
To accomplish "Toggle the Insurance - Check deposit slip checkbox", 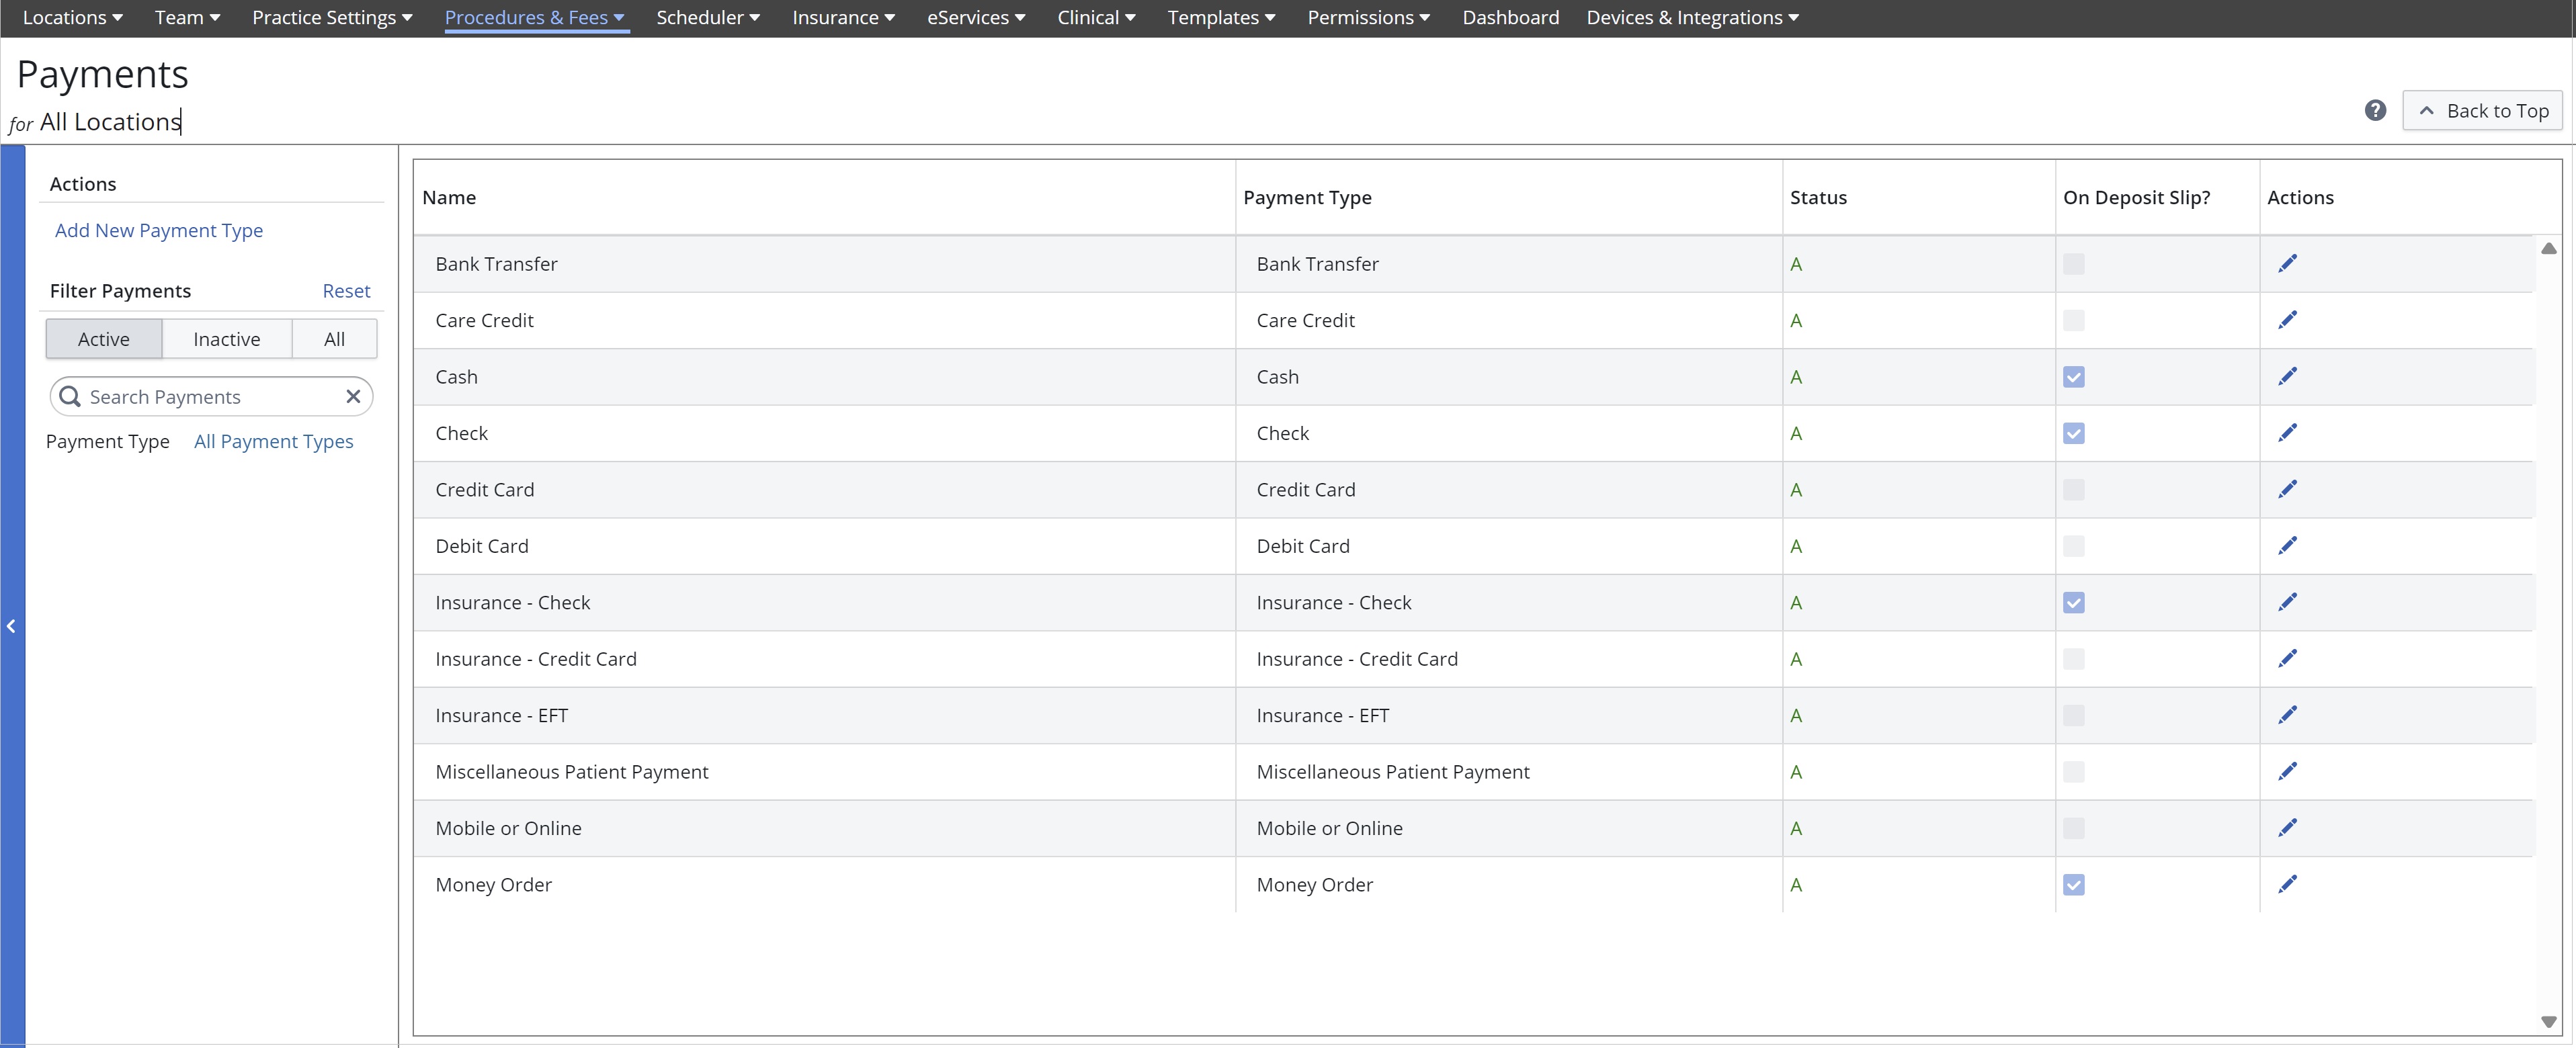I will click(2073, 603).
